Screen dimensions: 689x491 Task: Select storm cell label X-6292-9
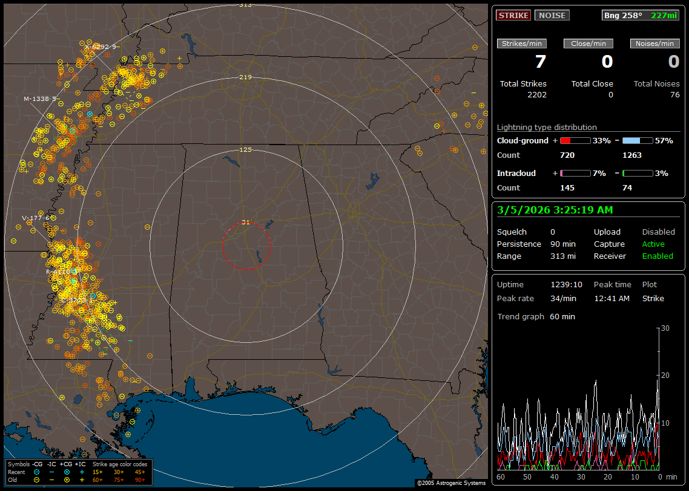click(x=101, y=47)
